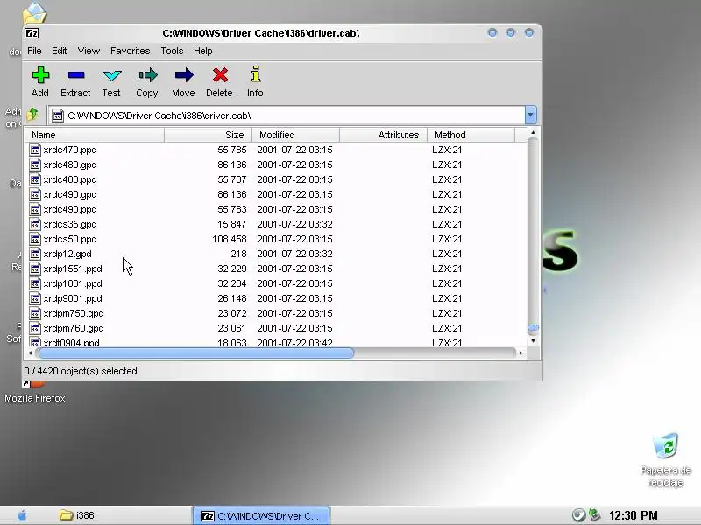Screen dimensions: 701x525
Task: Click the Copy arrow icon
Action: tap(147, 75)
